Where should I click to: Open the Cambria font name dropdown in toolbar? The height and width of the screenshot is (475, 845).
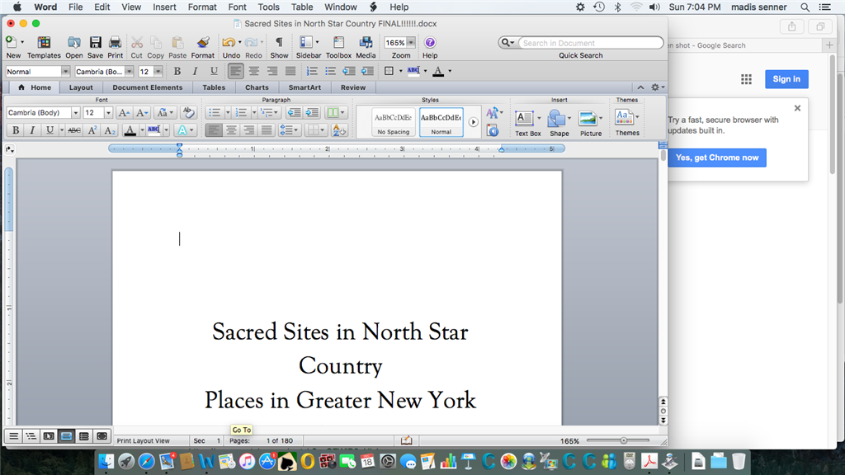point(130,71)
